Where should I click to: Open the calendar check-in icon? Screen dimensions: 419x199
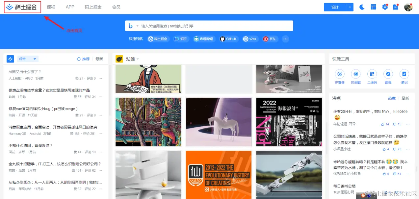396,7
